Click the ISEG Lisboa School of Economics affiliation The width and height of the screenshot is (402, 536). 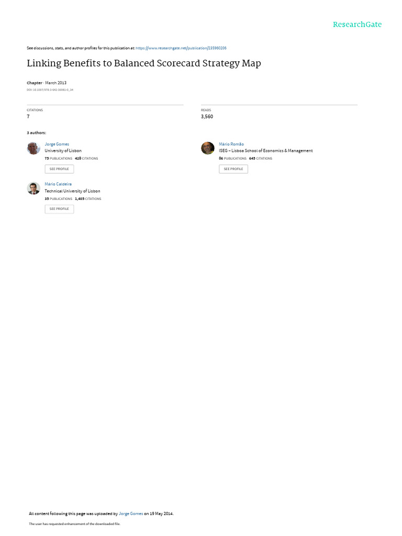(266, 151)
